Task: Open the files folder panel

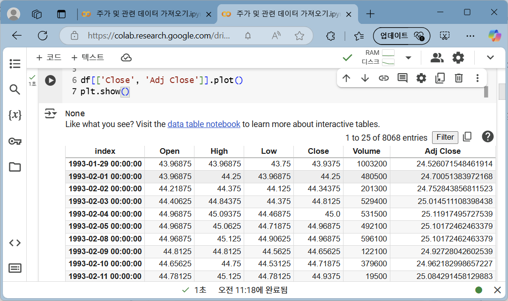Action: coord(15,167)
